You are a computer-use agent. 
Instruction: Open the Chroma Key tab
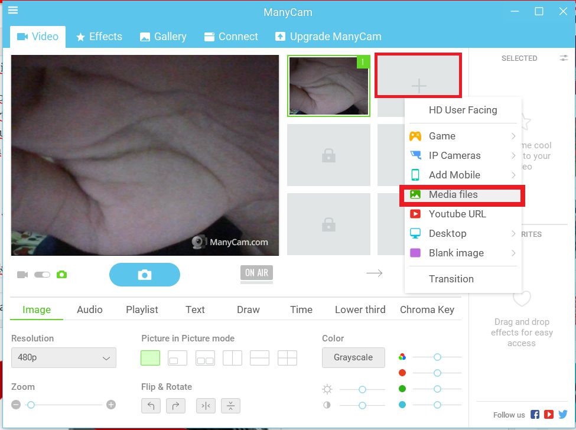(x=427, y=310)
